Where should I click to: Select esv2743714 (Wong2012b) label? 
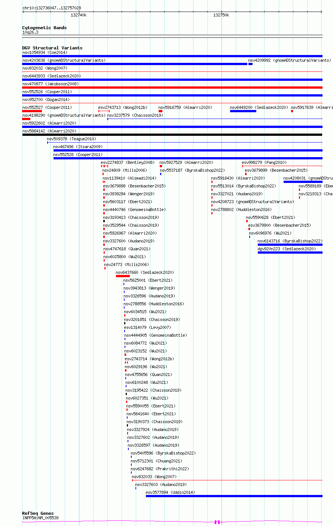tap(150, 359)
